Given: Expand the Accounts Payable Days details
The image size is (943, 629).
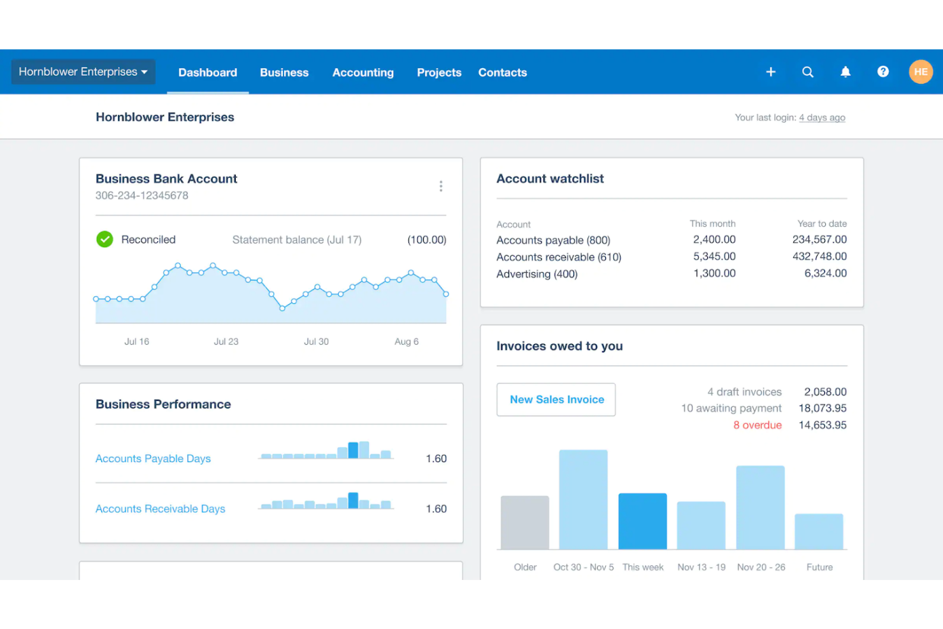Looking at the screenshot, I should (153, 458).
